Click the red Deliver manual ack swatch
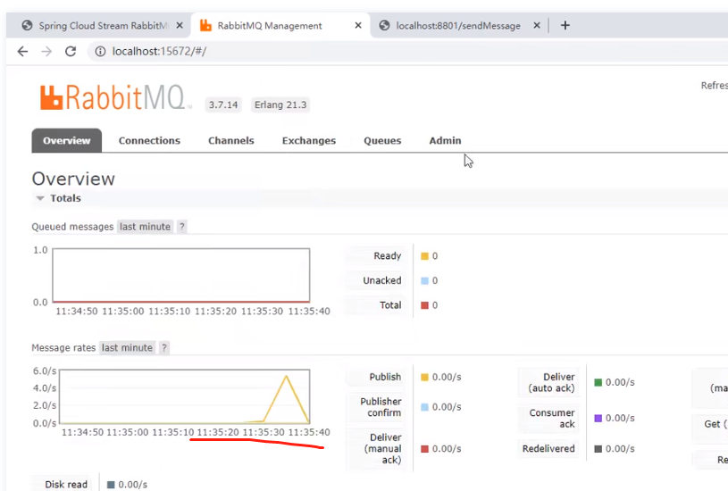This screenshot has width=728, height=491. pyautogui.click(x=424, y=449)
